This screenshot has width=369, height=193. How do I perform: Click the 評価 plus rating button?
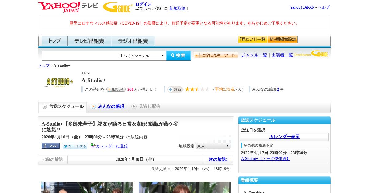(x=175, y=89)
